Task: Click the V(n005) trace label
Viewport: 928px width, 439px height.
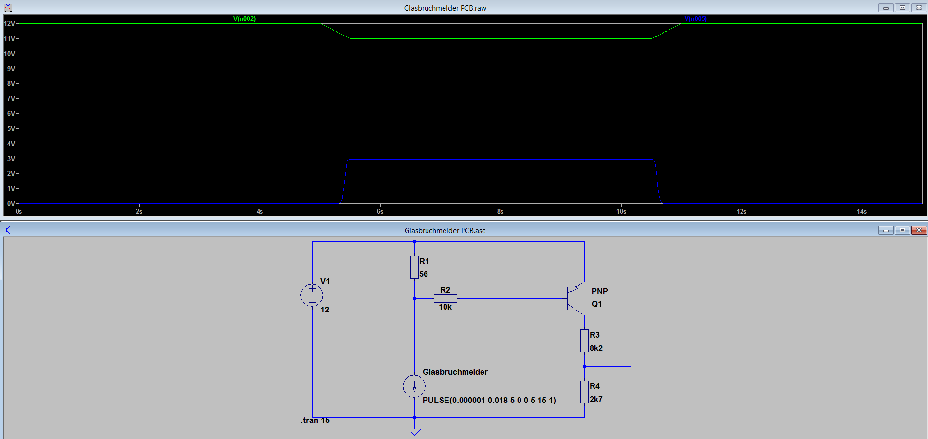Action: (x=695, y=19)
